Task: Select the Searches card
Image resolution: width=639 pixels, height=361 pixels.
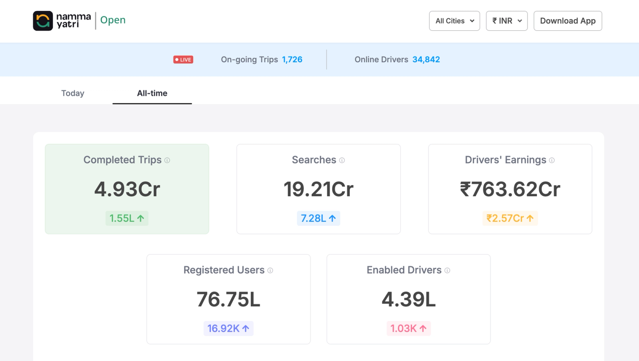Action: coord(319,189)
